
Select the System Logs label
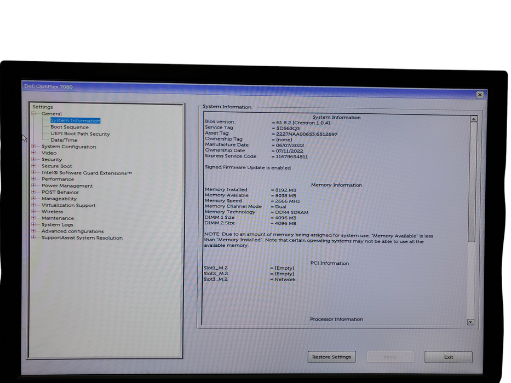(58, 225)
